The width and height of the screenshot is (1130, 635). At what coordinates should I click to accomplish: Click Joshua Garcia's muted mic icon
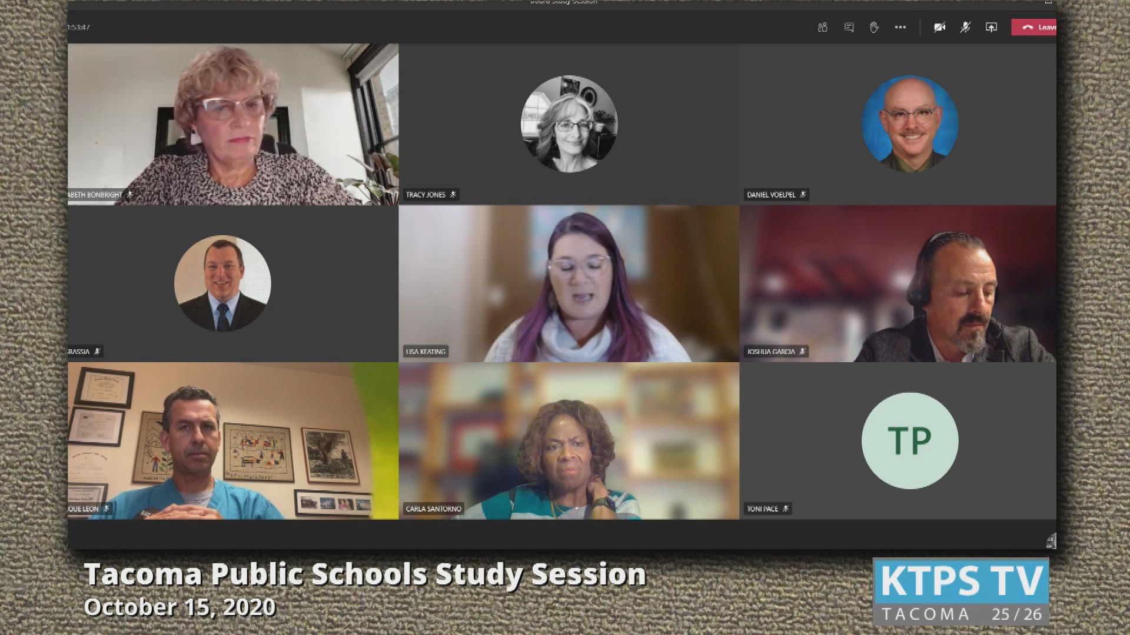click(x=802, y=352)
